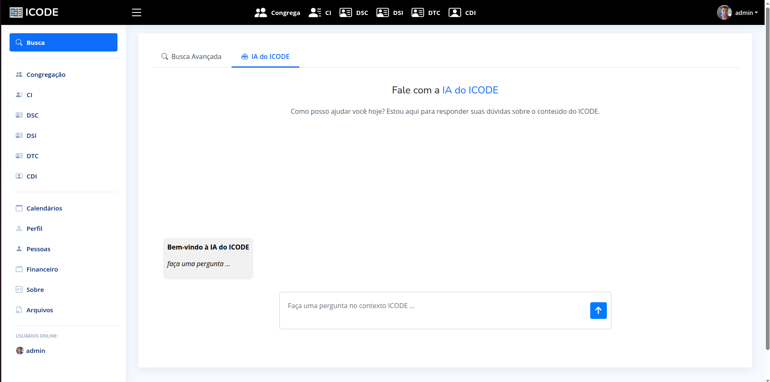Open the Arquivos page from sidebar
The height and width of the screenshot is (382, 770).
tap(39, 310)
